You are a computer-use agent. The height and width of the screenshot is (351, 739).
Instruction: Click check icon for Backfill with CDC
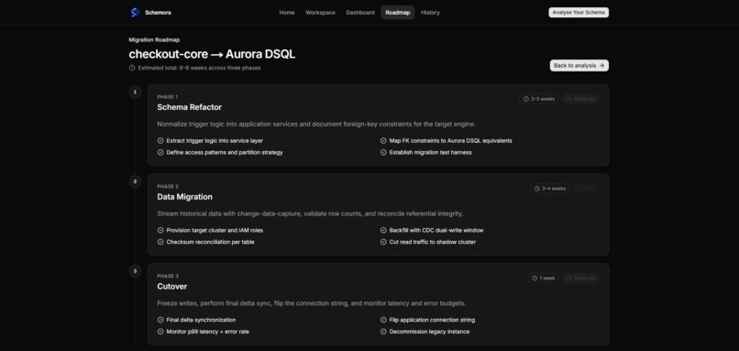click(x=383, y=230)
